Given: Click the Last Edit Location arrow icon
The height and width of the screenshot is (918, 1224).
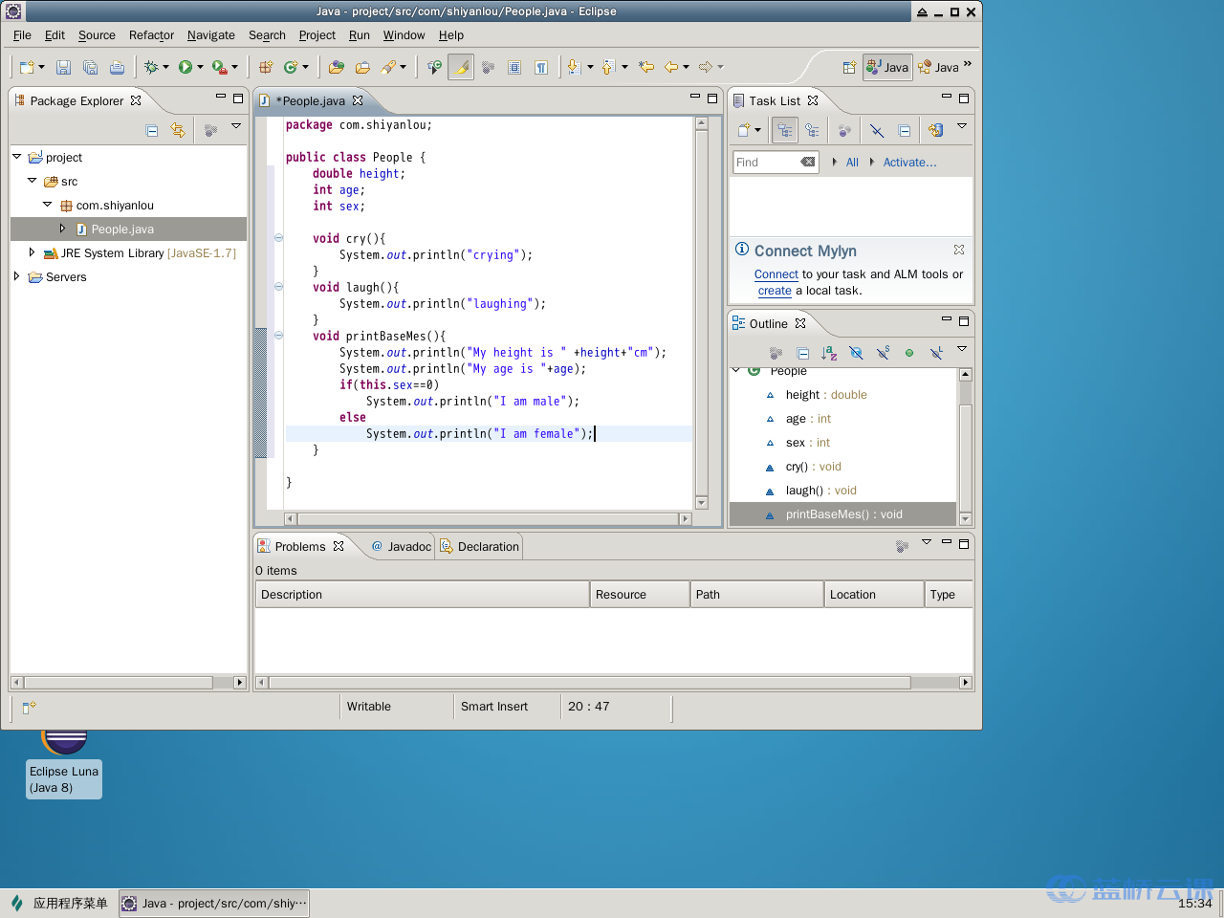Looking at the screenshot, I should coord(646,67).
